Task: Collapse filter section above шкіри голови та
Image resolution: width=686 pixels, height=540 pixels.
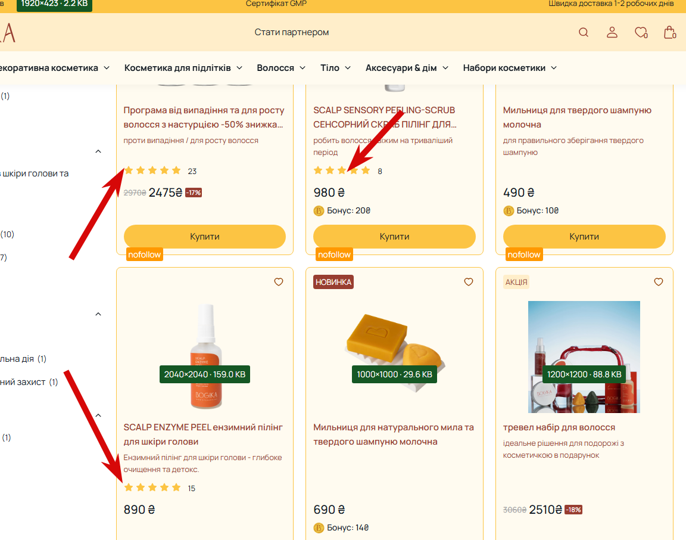Action: [x=98, y=151]
